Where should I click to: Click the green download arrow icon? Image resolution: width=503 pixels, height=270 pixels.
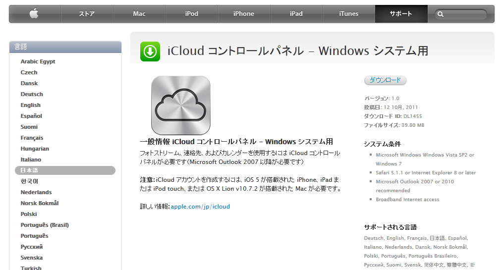(x=150, y=52)
